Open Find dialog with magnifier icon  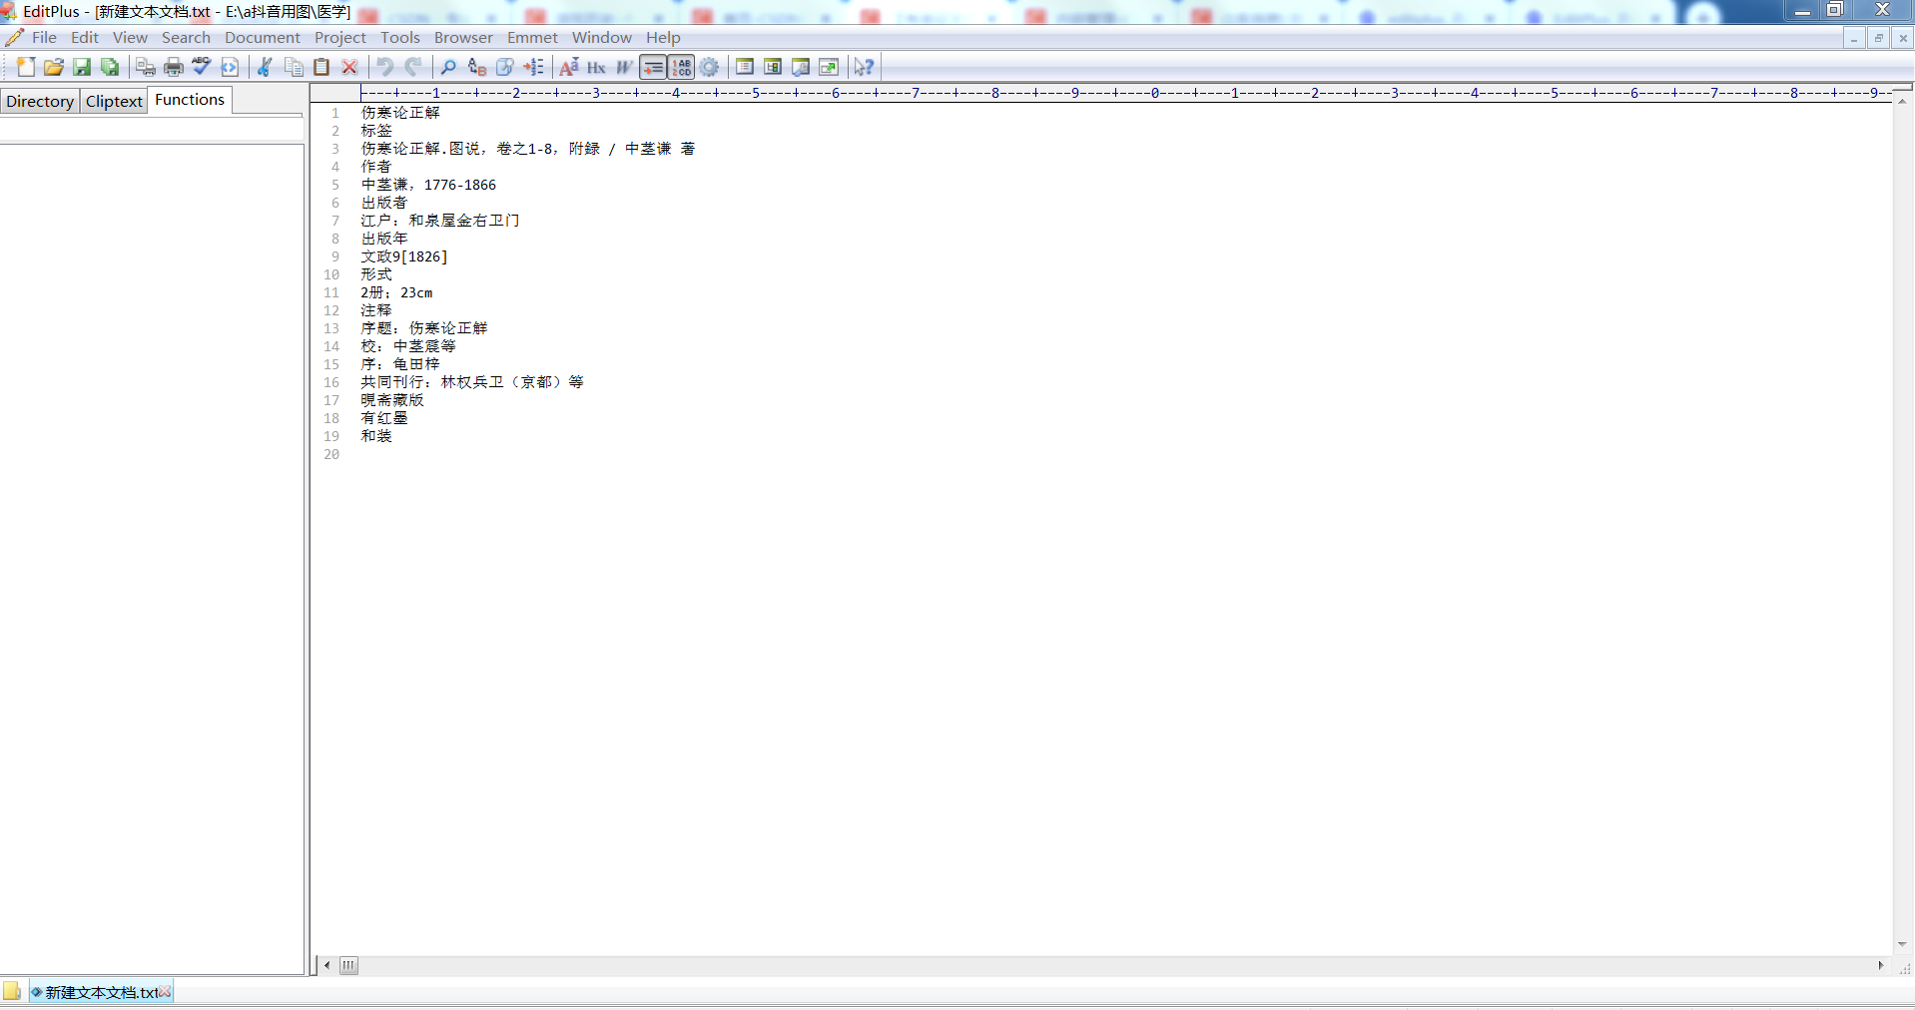coord(449,67)
